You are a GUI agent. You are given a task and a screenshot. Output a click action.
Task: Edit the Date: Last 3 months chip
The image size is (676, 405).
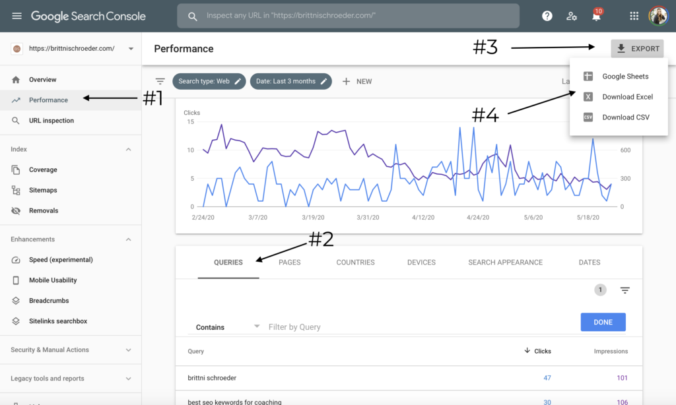click(x=291, y=81)
